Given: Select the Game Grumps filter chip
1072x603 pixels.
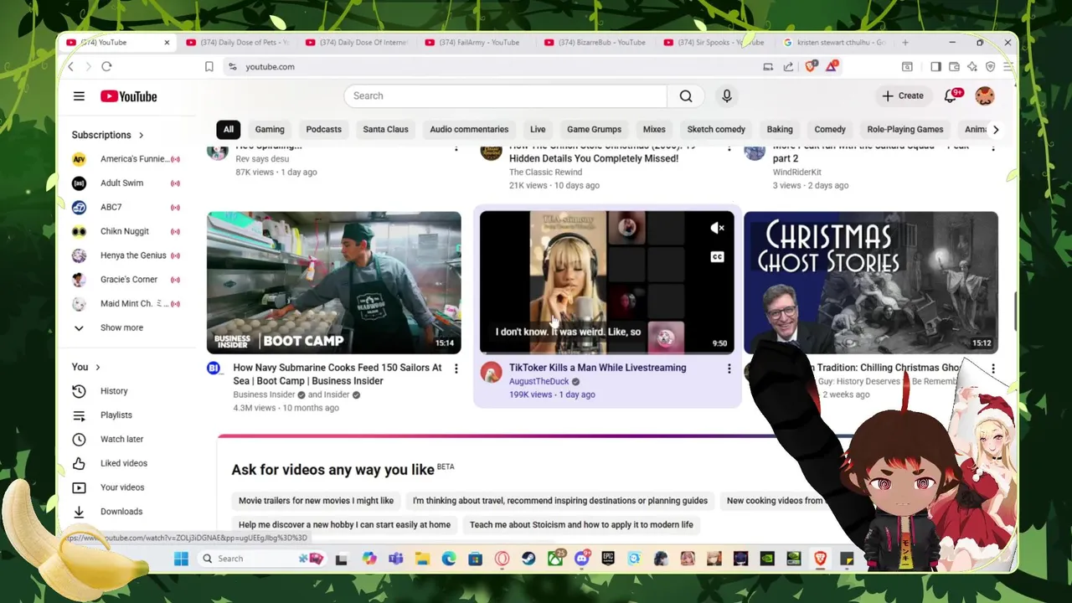Looking at the screenshot, I should tap(594, 130).
